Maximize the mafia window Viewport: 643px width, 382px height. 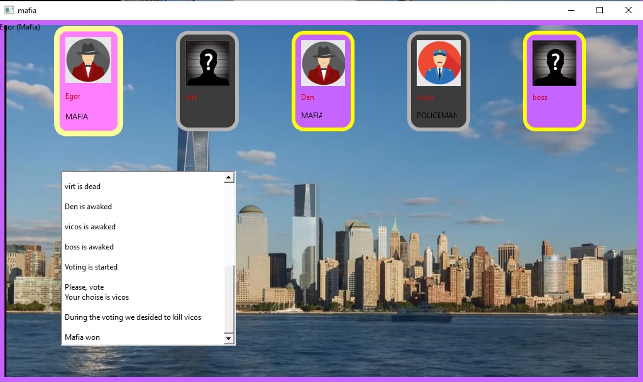600,10
